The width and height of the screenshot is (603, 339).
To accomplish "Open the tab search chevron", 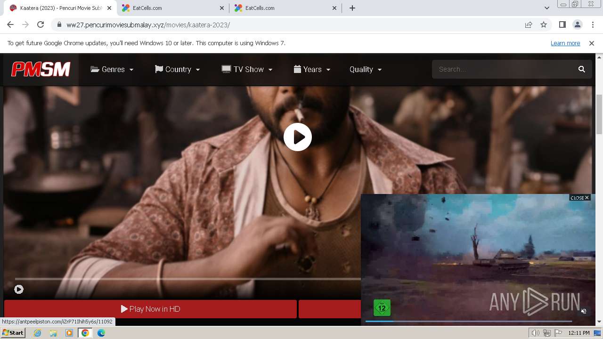I will [546, 8].
